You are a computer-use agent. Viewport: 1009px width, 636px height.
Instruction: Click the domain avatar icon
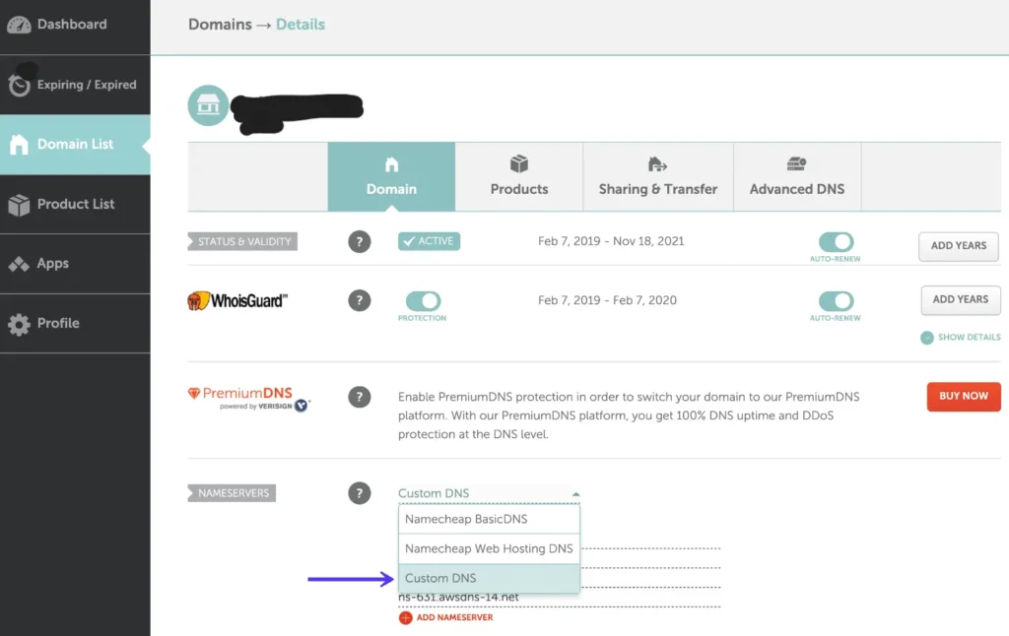pos(208,105)
